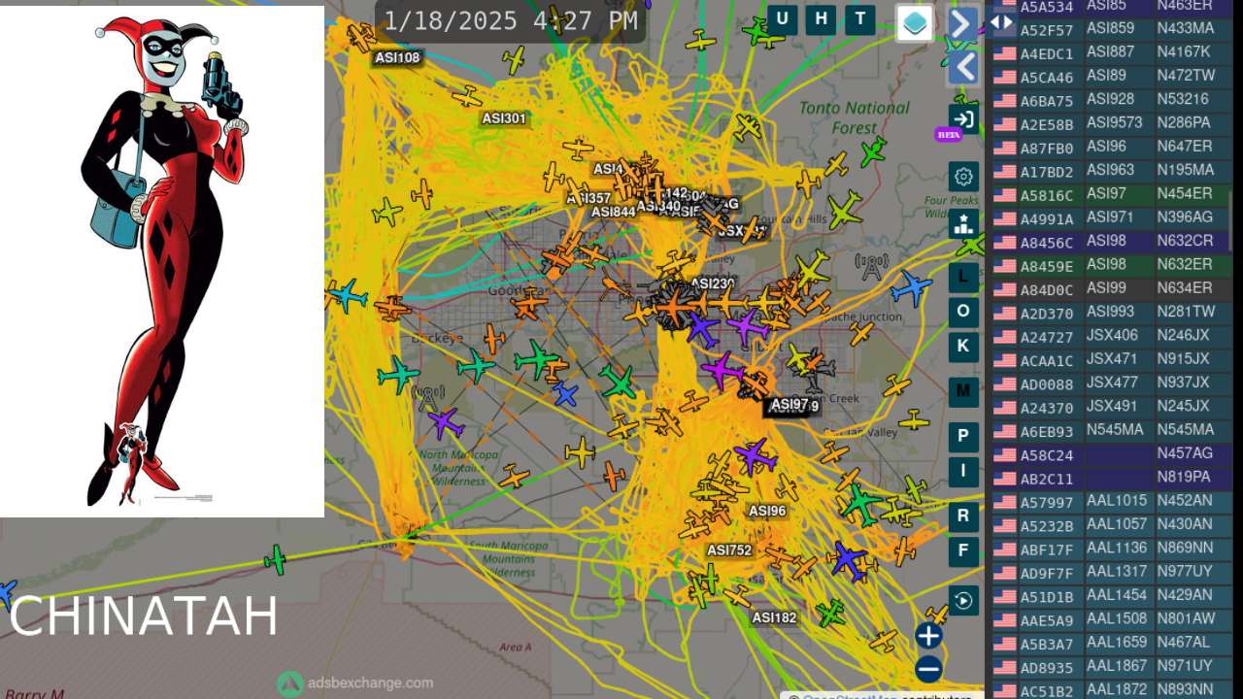Click the US flag in the A57997 row
The width and height of the screenshot is (1243, 699).
pos(1004,503)
